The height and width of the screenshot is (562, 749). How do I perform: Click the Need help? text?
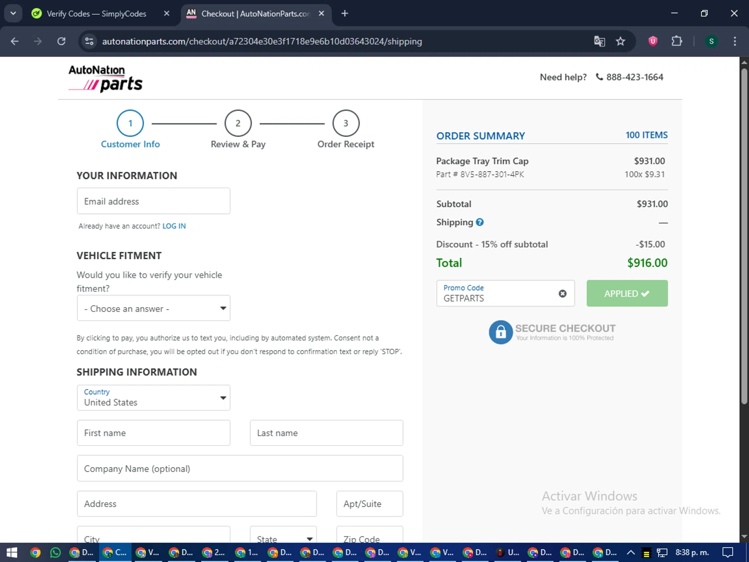(563, 77)
